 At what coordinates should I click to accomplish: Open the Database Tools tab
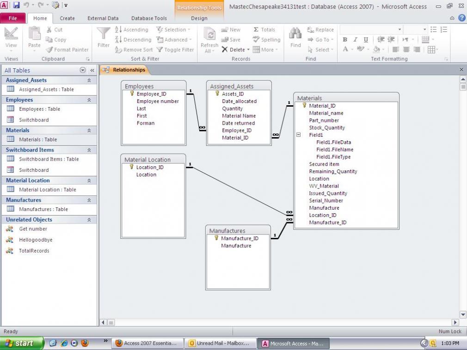click(x=149, y=18)
